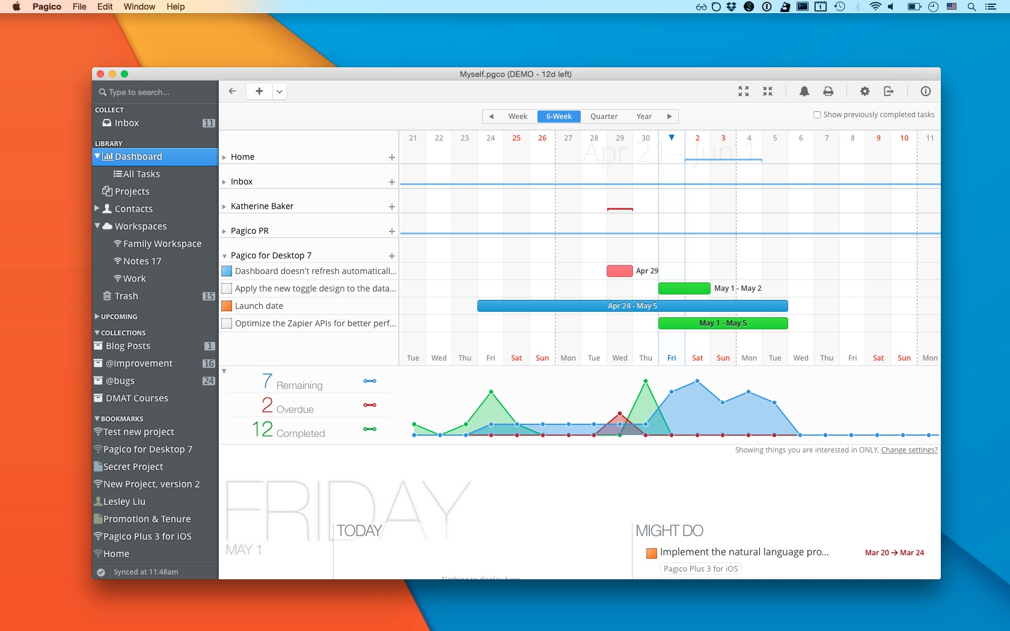Click the Apr 24 - May 5 timeline bar
This screenshot has height=631, width=1010.
coord(632,306)
